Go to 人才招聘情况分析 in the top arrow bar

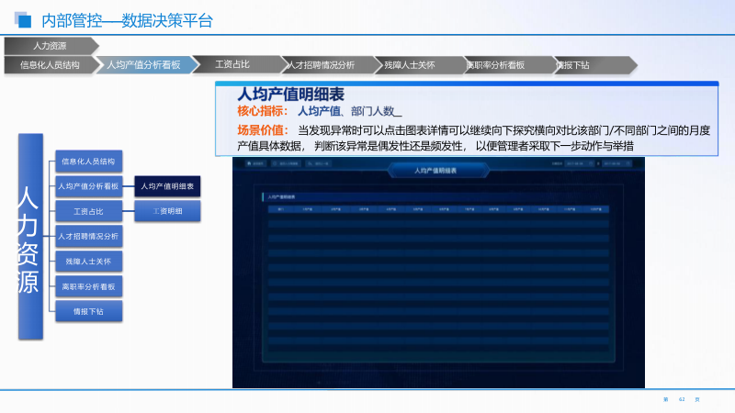[x=322, y=65]
